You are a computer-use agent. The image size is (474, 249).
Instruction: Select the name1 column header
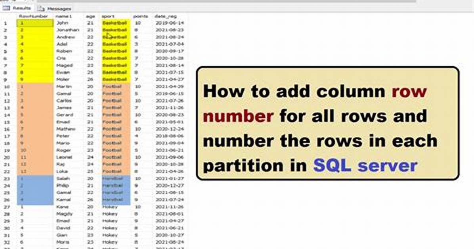(x=63, y=16)
